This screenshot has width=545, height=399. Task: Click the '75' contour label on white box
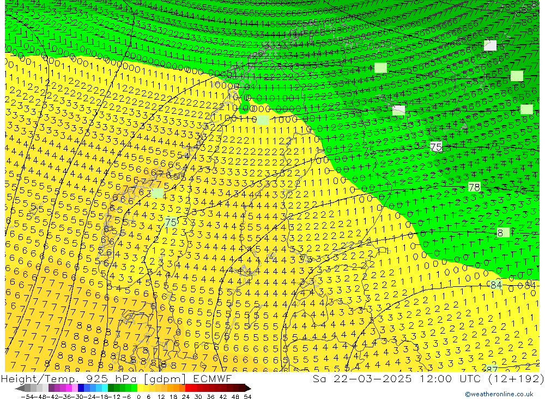[x=436, y=147]
